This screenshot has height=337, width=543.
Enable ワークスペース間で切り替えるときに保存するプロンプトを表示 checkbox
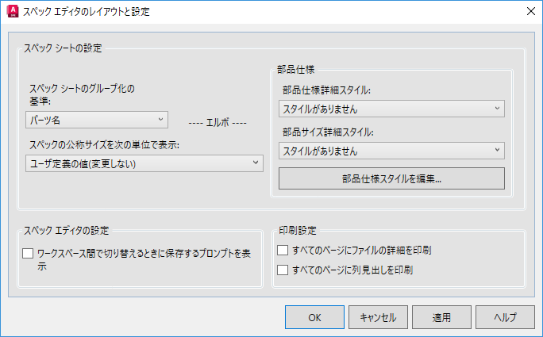click(29, 254)
